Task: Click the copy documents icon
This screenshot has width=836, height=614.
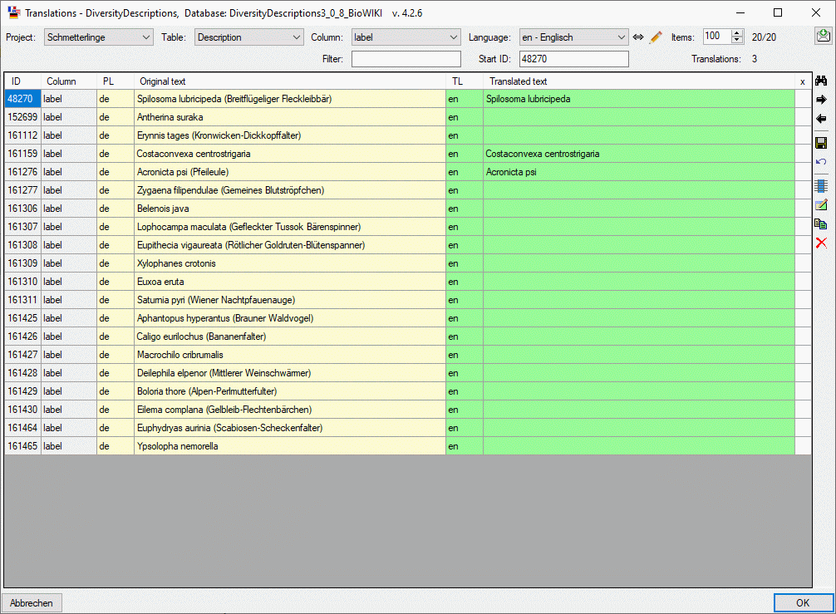Action: (821, 223)
